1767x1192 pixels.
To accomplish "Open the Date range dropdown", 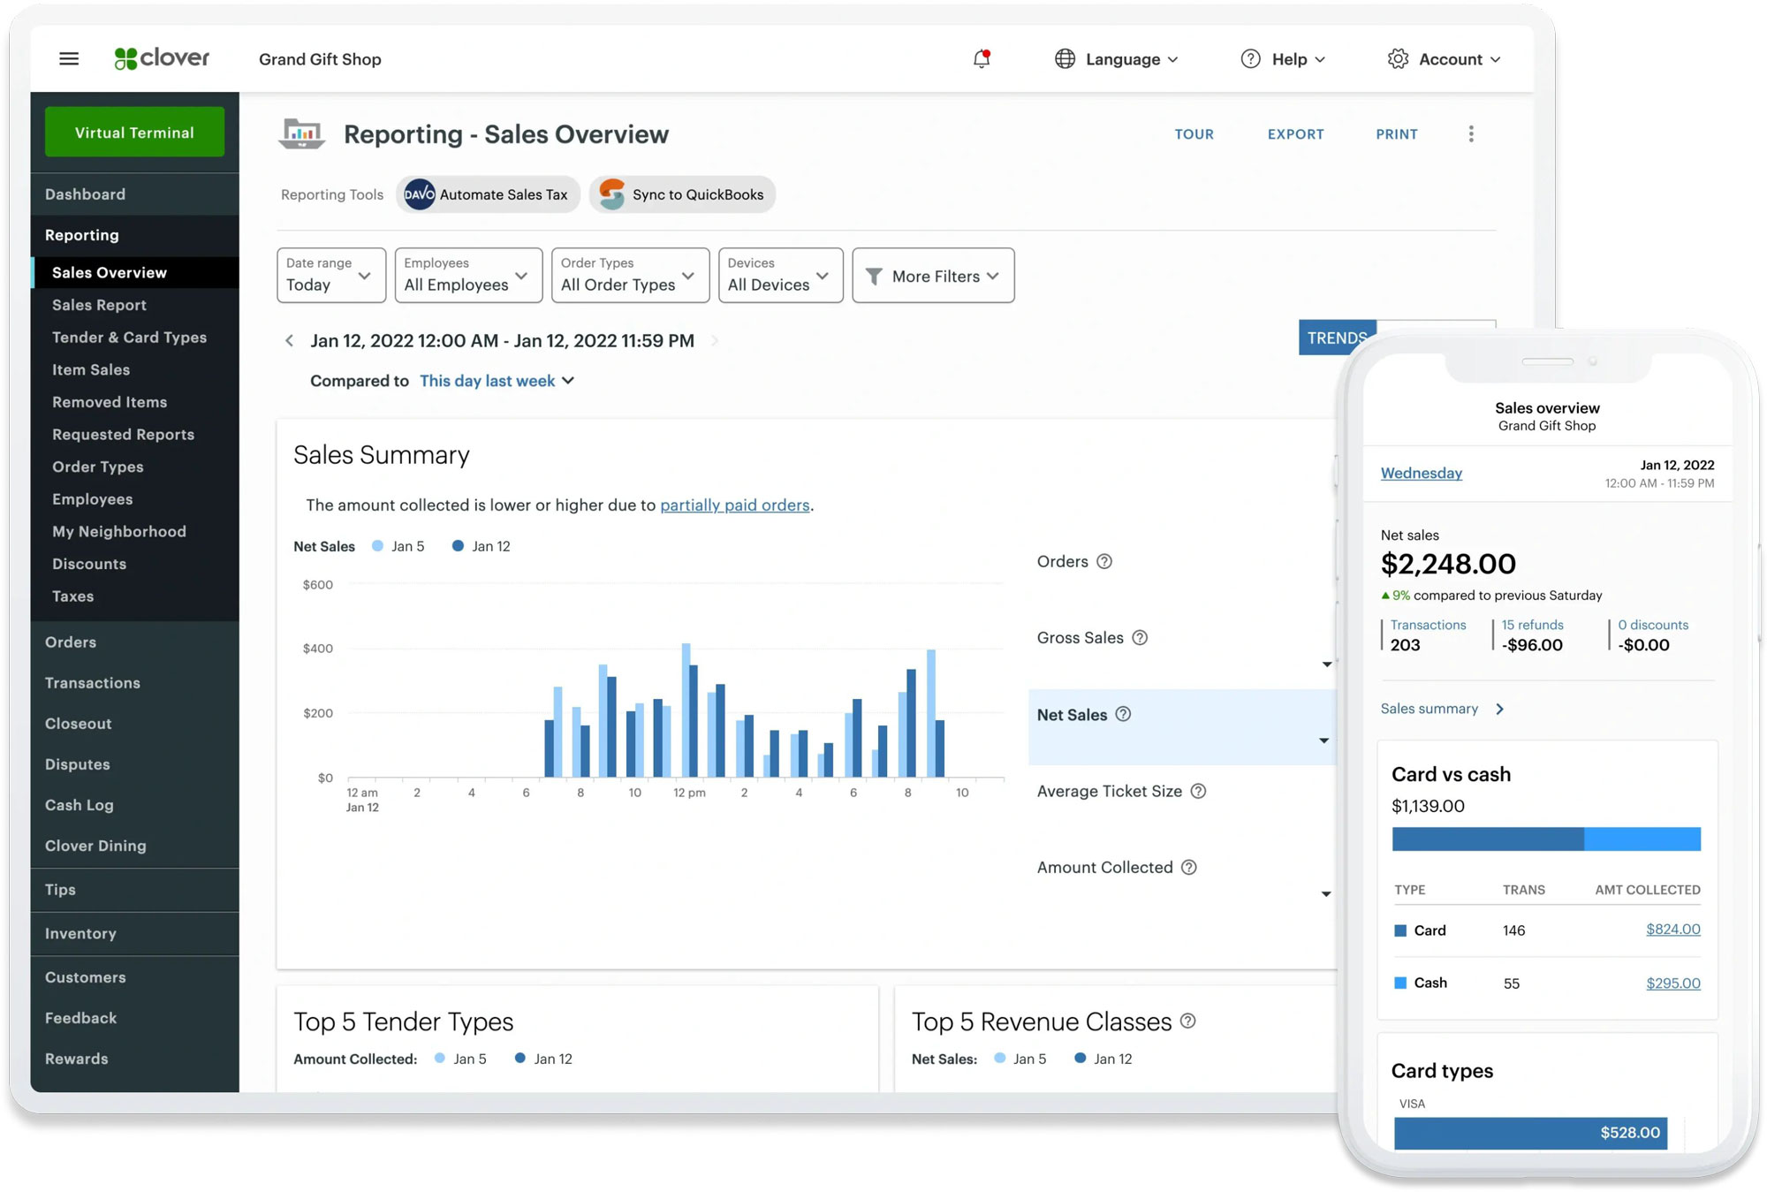I will [330, 276].
